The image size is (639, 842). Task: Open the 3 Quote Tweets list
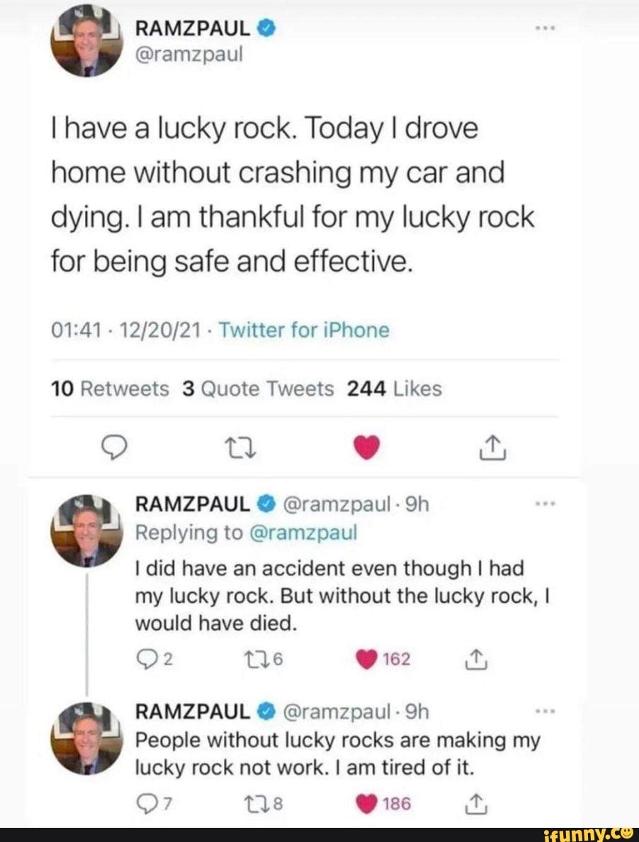(257, 389)
